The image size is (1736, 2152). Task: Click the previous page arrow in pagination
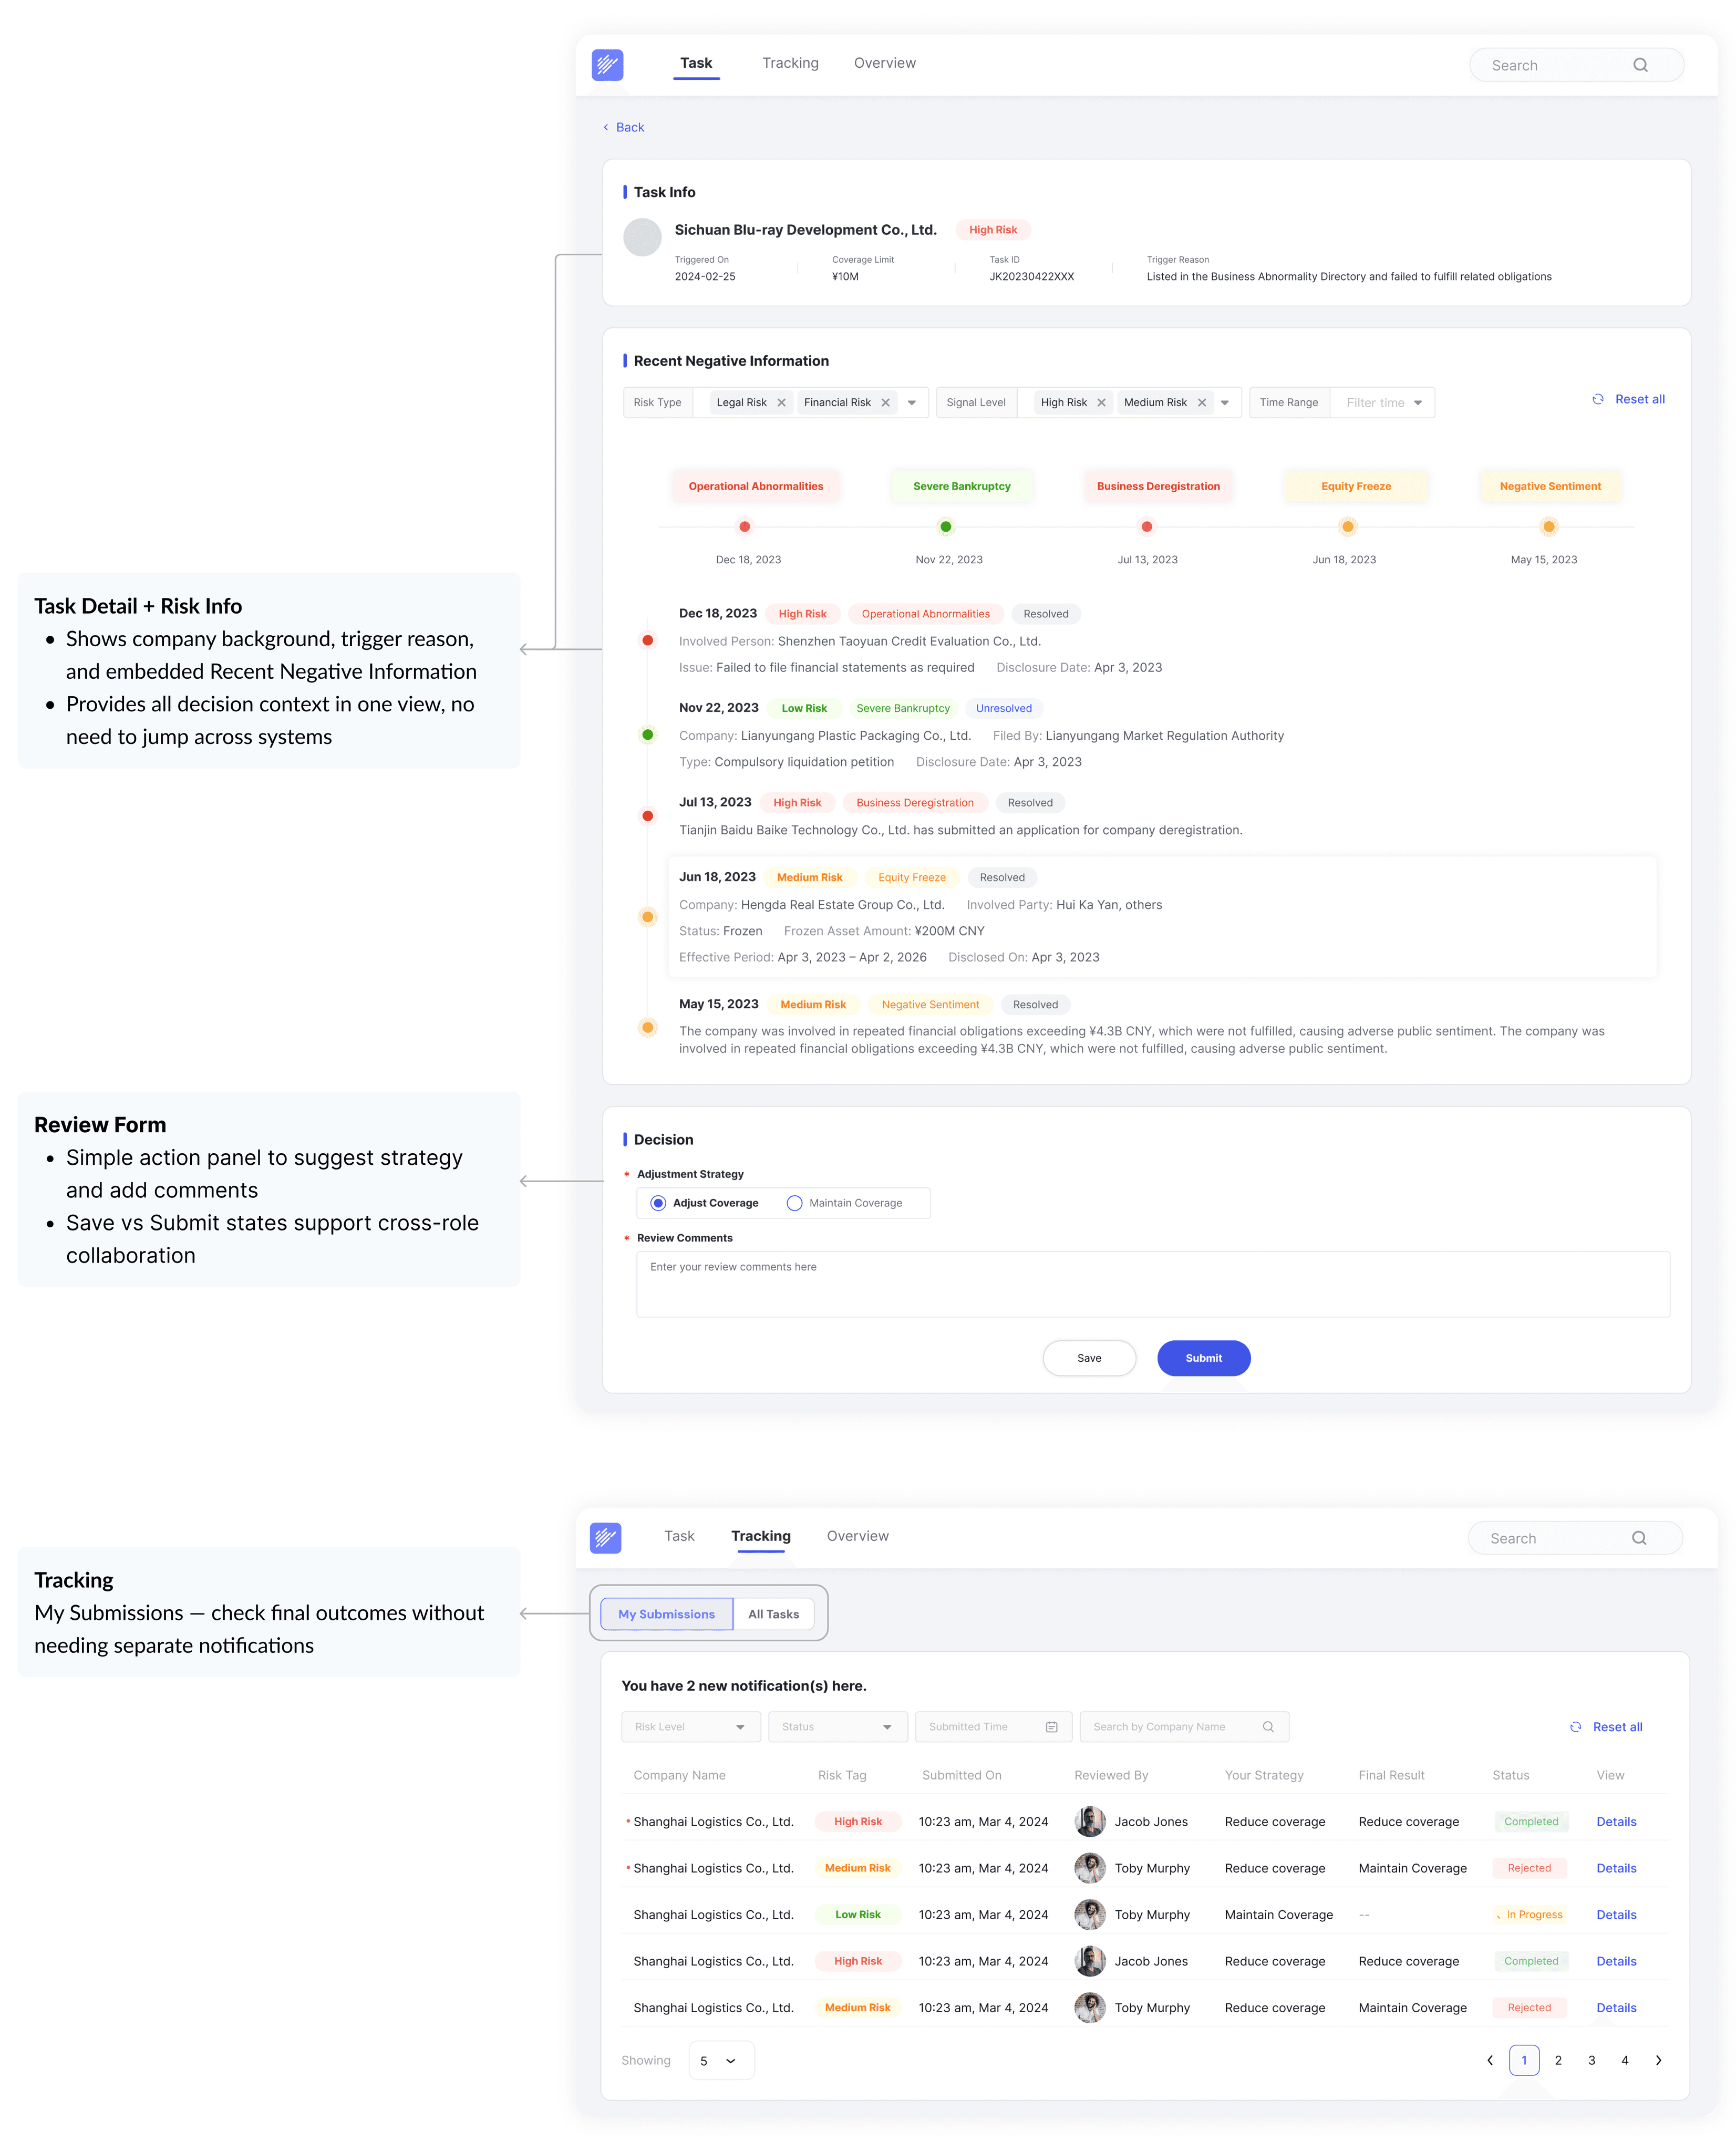click(1490, 2060)
